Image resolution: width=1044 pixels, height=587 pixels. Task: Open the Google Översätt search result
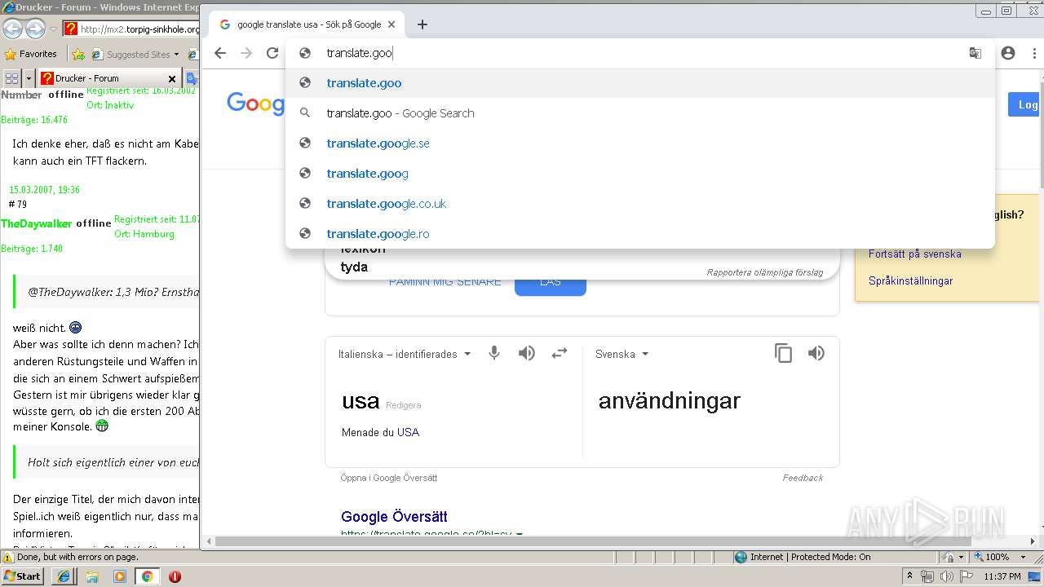coord(394,516)
